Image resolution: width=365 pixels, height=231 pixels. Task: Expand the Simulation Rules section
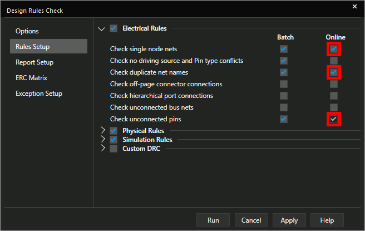102,140
